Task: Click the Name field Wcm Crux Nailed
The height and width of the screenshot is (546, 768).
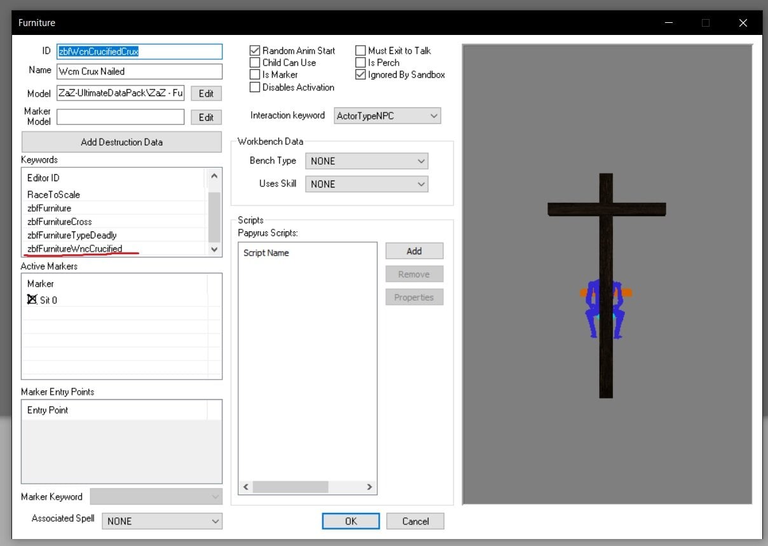Action: coord(140,71)
